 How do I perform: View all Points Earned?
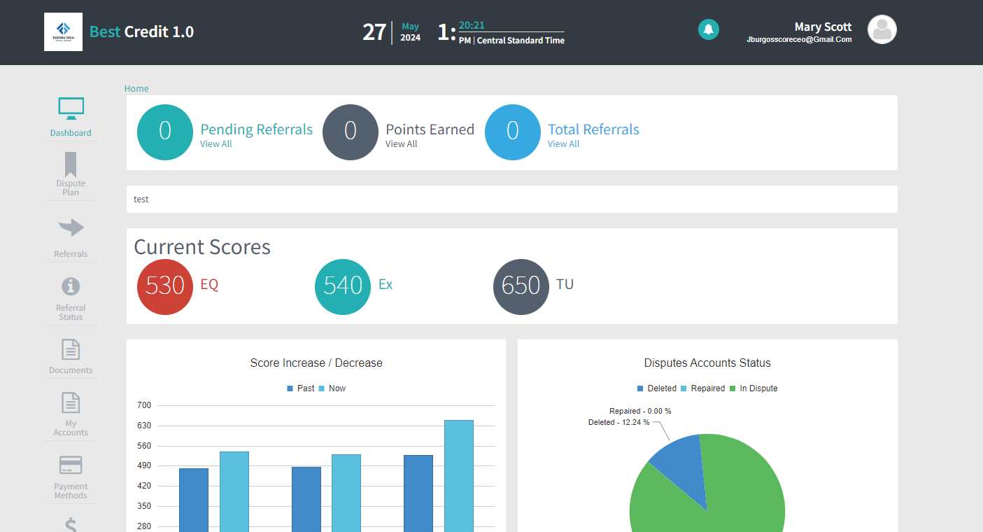[x=402, y=143]
